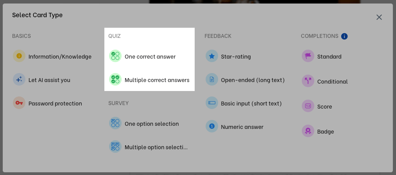Select the Star-rating label text
Screen dimensions: 396x175
pyautogui.click(x=236, y=57)
